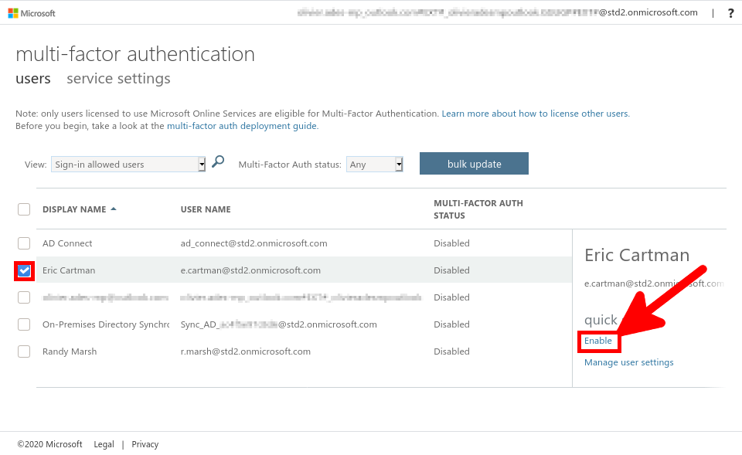The image size is (742, 455).
Task: Select the users tab
Action: tap(33, 78)
